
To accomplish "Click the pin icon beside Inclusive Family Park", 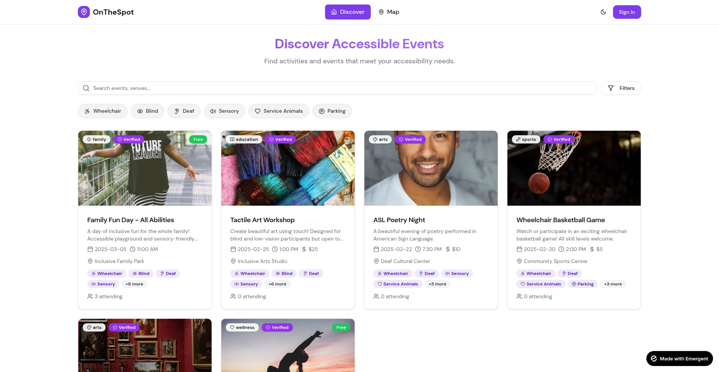I will (x=90, y=261).
